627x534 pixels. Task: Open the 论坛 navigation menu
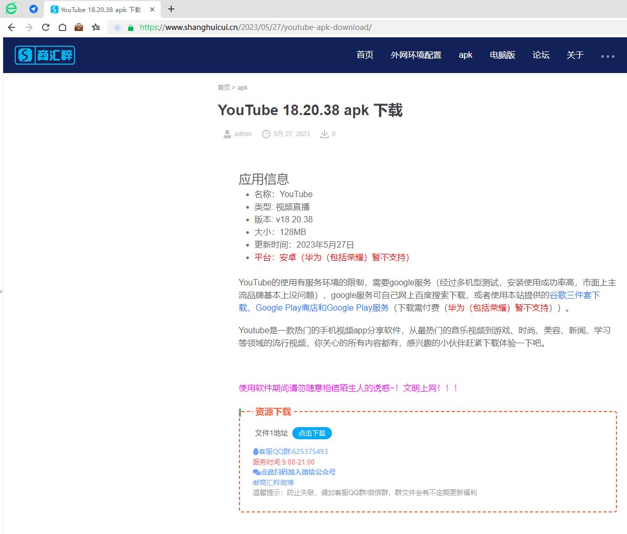click(x=541, y=55)
